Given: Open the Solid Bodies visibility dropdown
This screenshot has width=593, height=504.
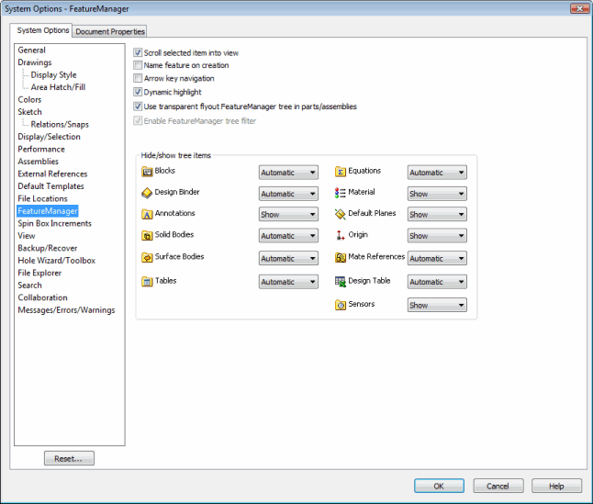Looking at the screenshot, I should (288, 236).
